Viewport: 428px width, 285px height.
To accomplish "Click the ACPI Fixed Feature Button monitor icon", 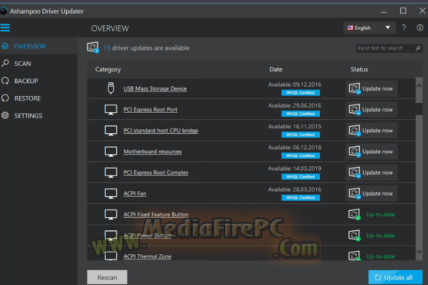I will 111,214.
